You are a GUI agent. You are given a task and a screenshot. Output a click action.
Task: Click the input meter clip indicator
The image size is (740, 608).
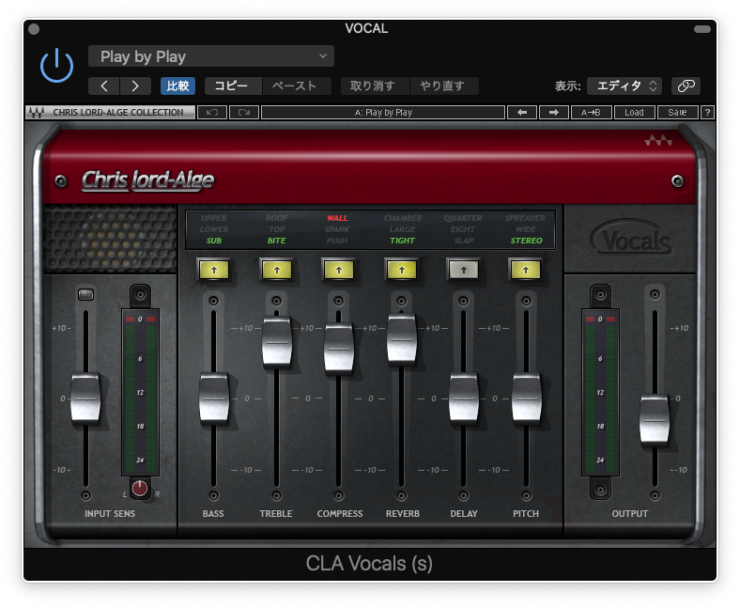[x=140, y=320]
